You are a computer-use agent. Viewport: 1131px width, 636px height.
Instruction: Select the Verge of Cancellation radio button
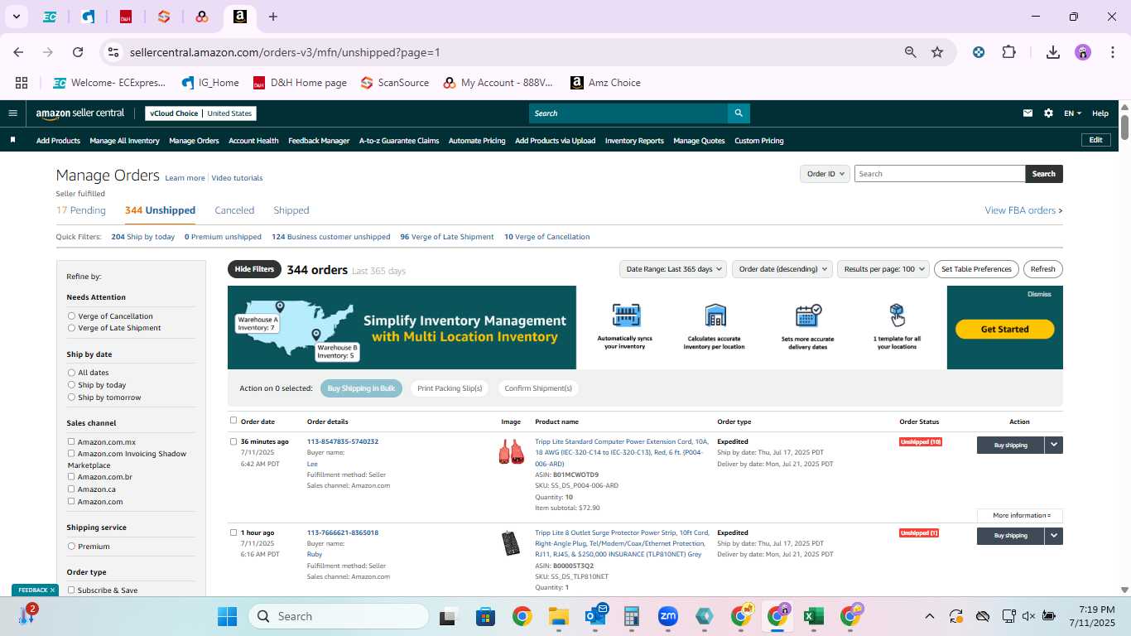coord(71,316)
